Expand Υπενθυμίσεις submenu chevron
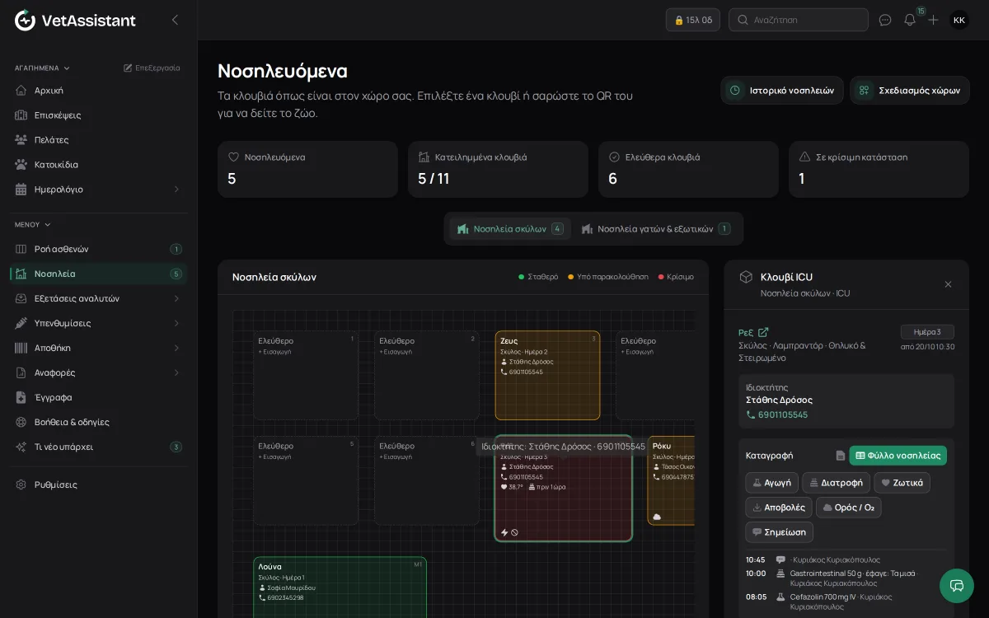The width and height of the screenshot is (989, 618). point(176,323)
